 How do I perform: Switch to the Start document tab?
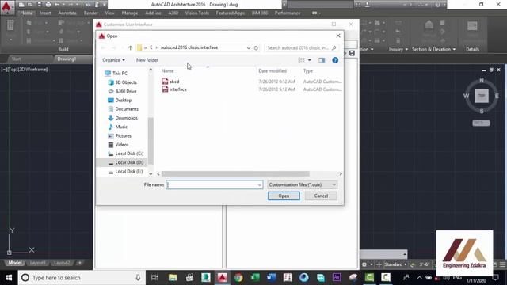pos(16,59)
